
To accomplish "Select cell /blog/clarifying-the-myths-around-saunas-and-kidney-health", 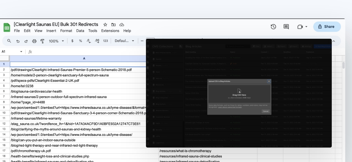I will point(78,129).
